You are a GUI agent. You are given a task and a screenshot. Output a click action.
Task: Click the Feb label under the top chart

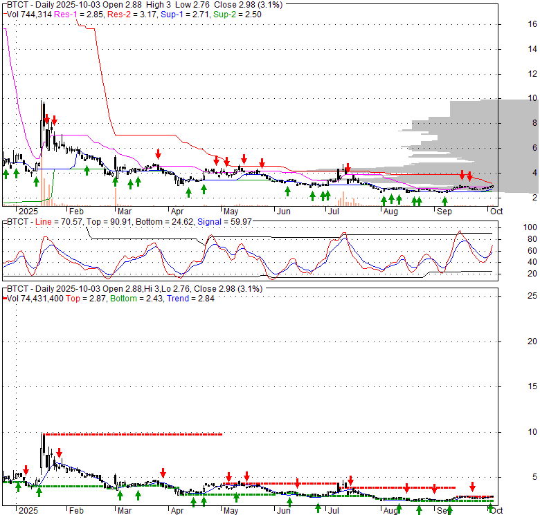click(x=76, y=212)
